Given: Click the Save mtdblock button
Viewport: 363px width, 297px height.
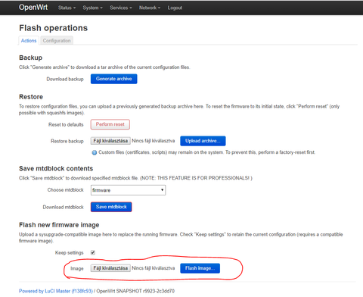Looking at the screenshot, I should click(x=111, y=207).
